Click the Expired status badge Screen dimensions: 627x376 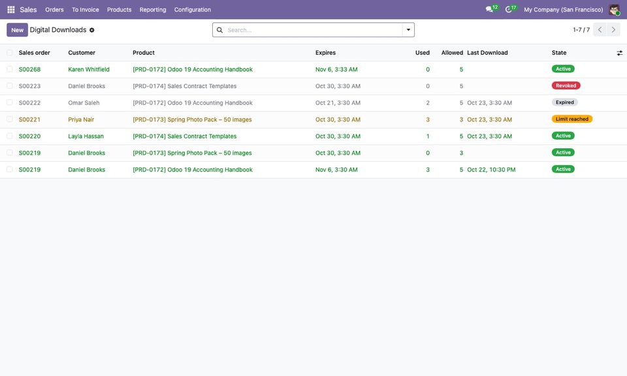point(564,102)
